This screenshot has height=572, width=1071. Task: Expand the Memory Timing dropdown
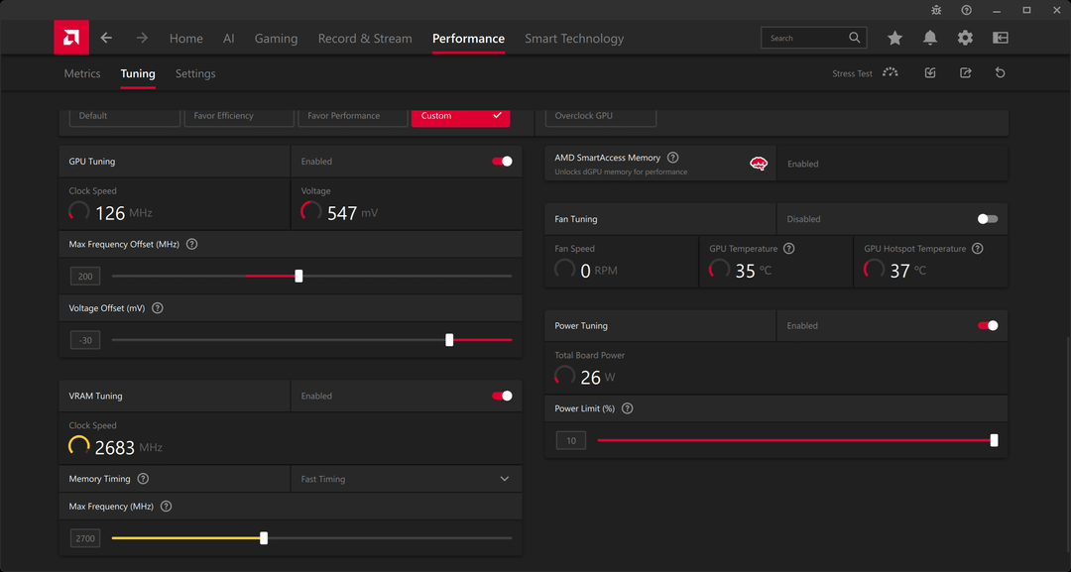tap(504, 479)
